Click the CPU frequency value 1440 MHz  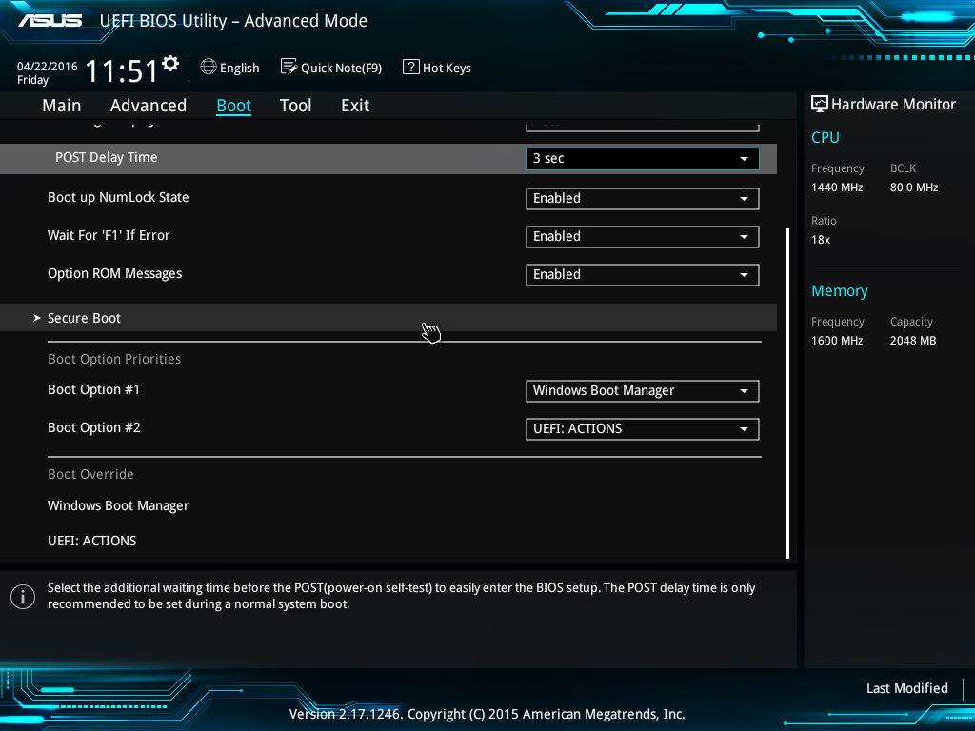[x=837, y=188]
